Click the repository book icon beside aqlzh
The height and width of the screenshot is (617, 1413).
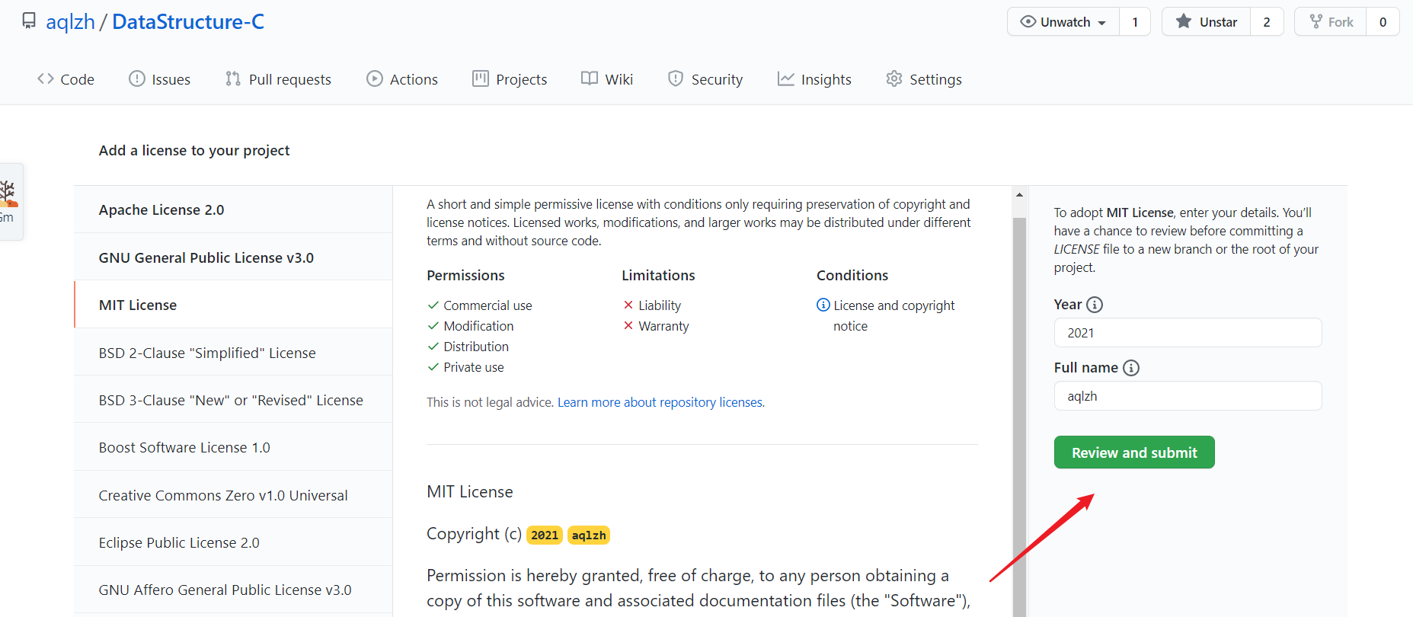[29, 21]
